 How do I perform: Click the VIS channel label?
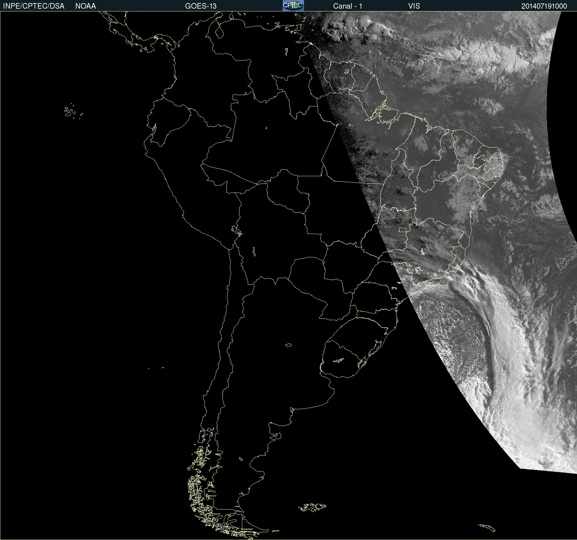pyautogui.click(x=414, y=6)
